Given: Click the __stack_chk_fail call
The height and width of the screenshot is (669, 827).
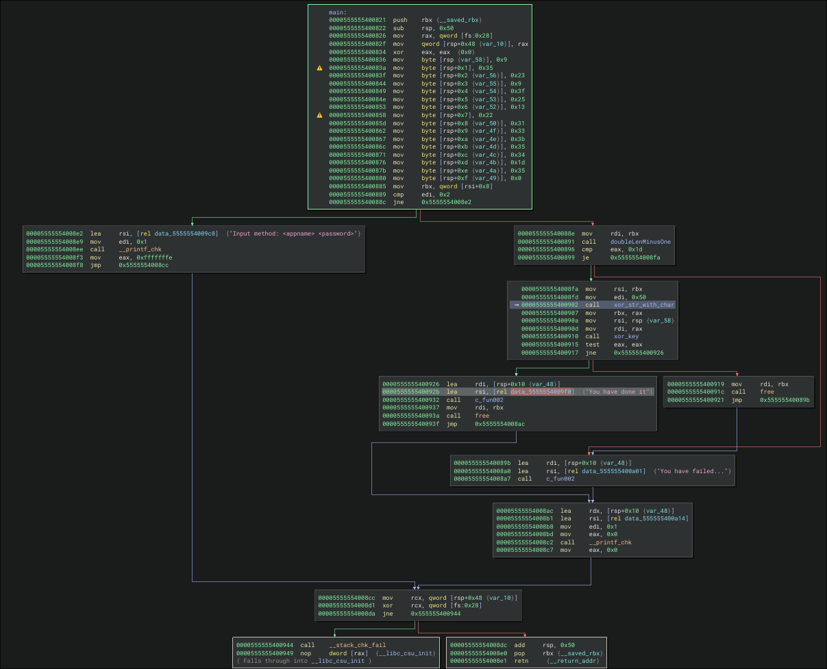Looking at the screenshot, I should click(357, 645).
